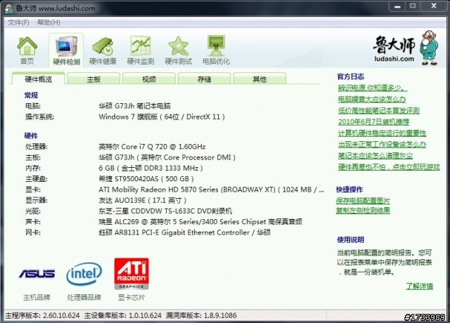
Task: Open the 2010年6月7日装机推荐 link
Action: 373,121
